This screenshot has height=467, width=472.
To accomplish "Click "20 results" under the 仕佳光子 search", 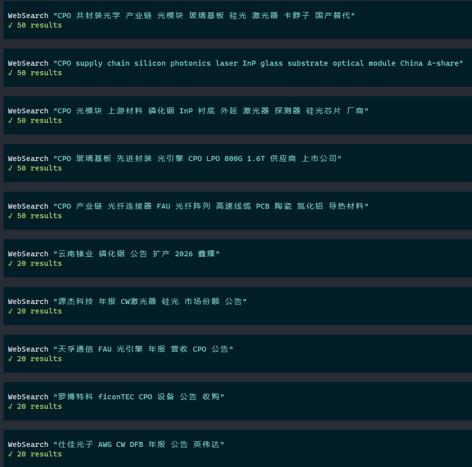I will pyautogui.click(x=40, y=453).
